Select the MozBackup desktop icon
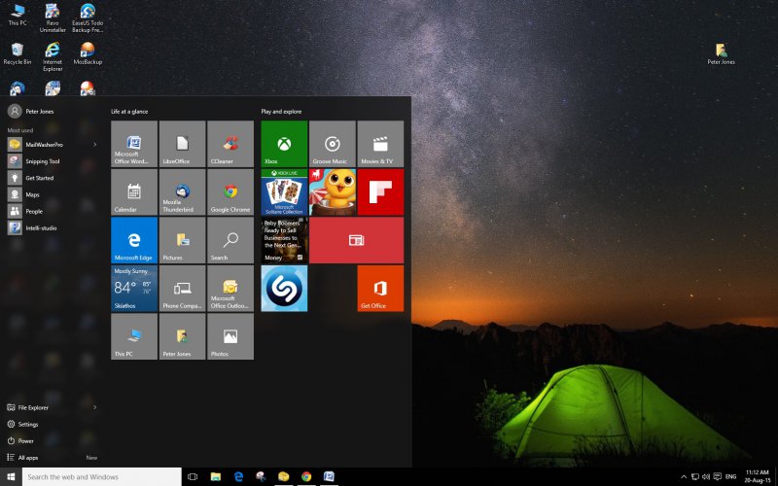This screenshot has height=486, width=778. coord(88,53)
